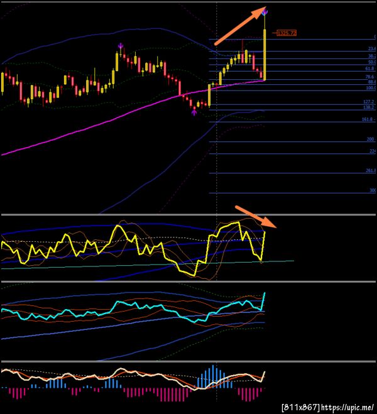Image resolution: width=377 pixels, height=414 pixels.
Task: Click the purple marker atop the latest candle
Action: click(x=265, y=12)
